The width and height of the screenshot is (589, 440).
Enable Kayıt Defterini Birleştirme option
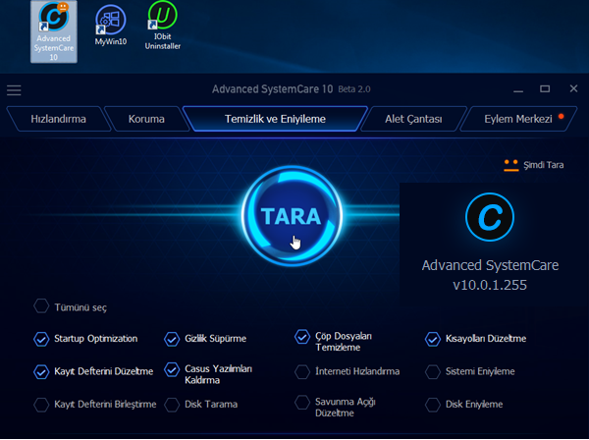pos(41,405)
